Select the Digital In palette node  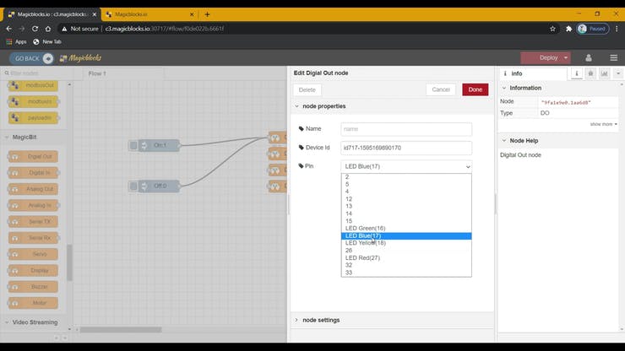(x=34, y=172)
